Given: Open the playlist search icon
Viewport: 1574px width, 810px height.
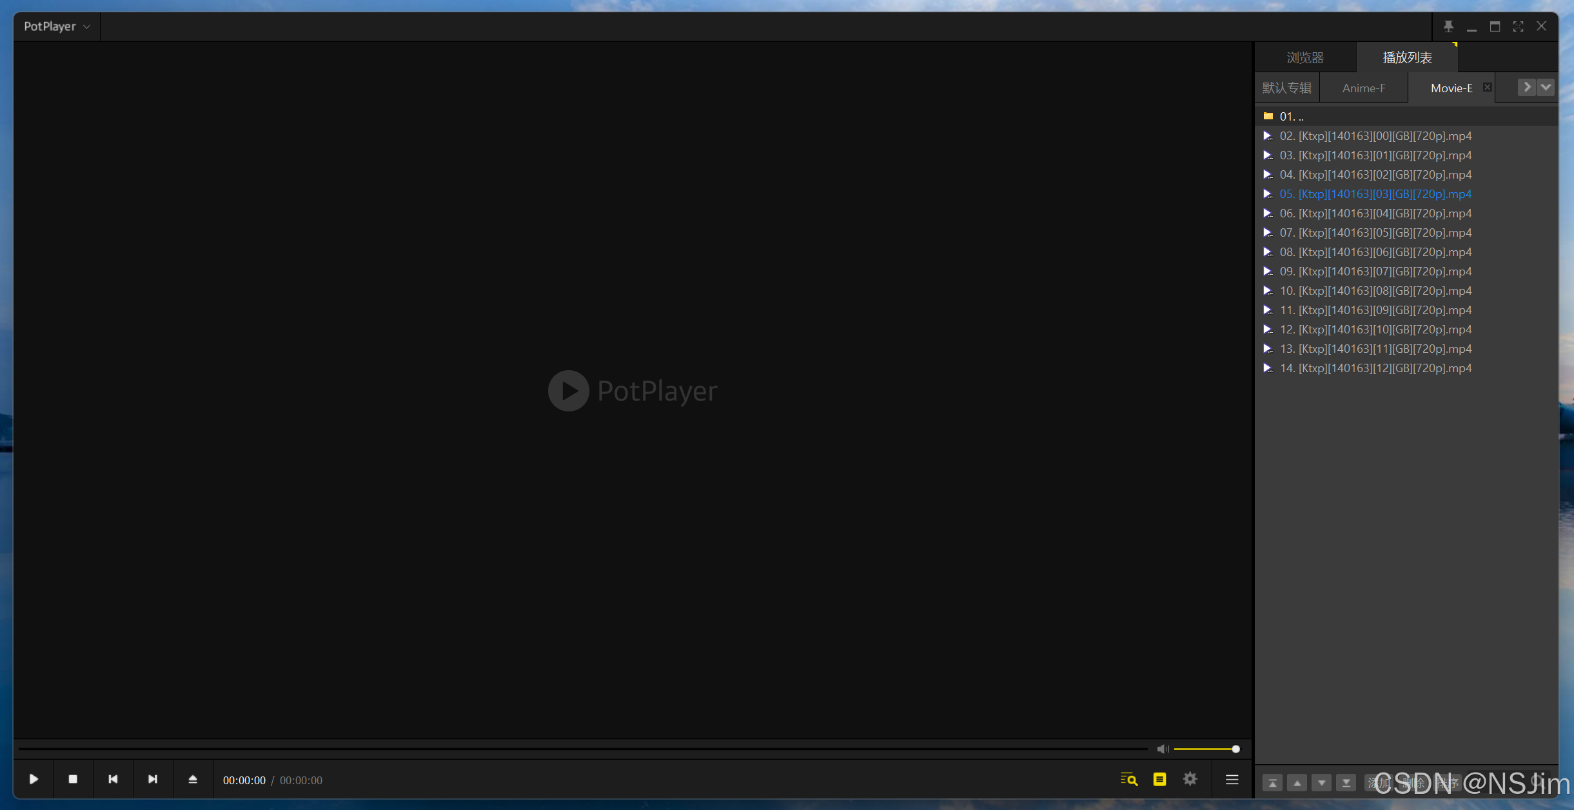Looking at the screenshot, I should pos(1128,779).
